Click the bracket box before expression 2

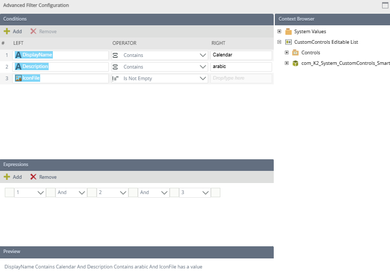92,193
